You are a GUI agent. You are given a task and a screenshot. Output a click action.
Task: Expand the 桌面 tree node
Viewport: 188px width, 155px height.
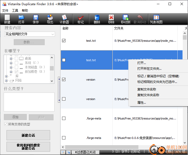11,59
